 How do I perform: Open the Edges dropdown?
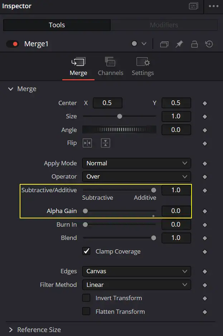point(137,271)
